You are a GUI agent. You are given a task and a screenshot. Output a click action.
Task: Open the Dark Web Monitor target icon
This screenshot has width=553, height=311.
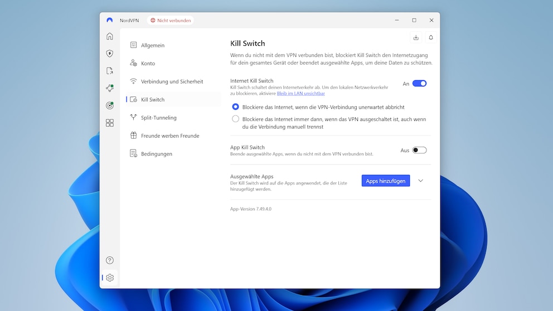110,105
